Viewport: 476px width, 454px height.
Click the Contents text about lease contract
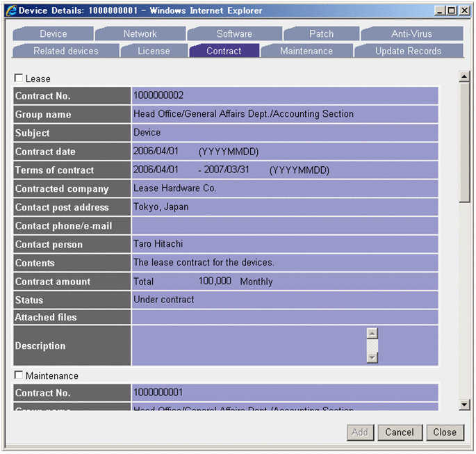click(x=204, y=262)
